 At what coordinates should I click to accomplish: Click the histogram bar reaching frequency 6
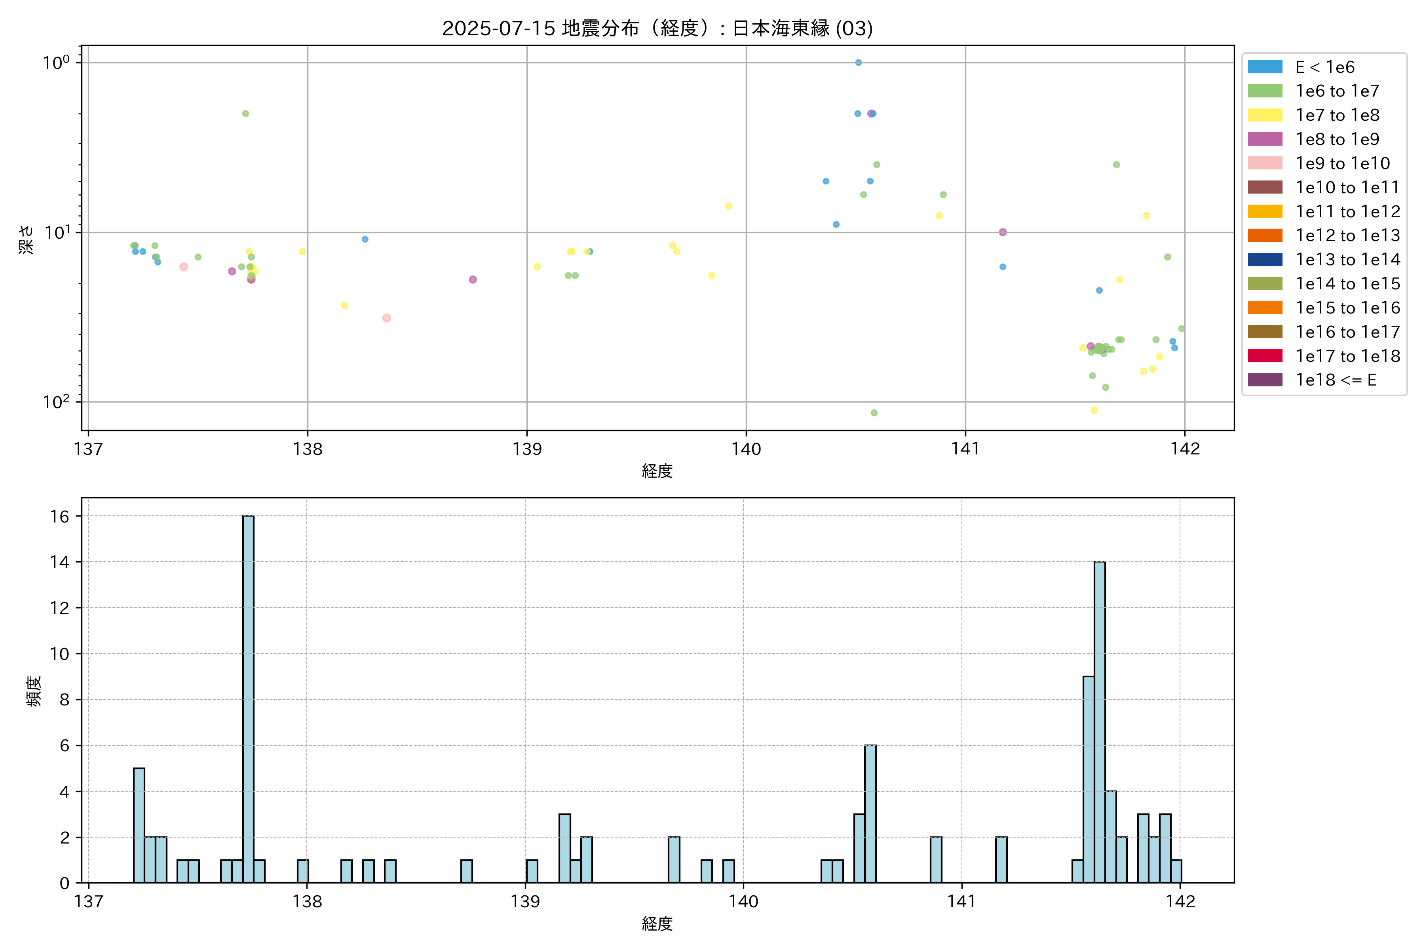(x=870, y=813)
